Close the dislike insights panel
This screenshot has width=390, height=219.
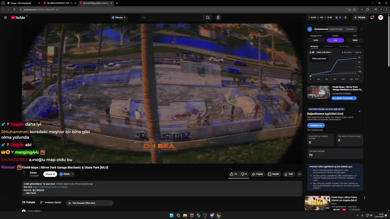click(360, 111)
